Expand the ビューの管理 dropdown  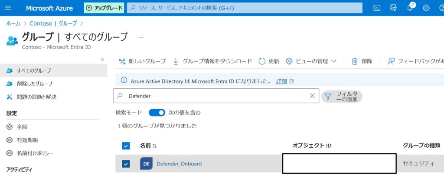tap(311, 61)
